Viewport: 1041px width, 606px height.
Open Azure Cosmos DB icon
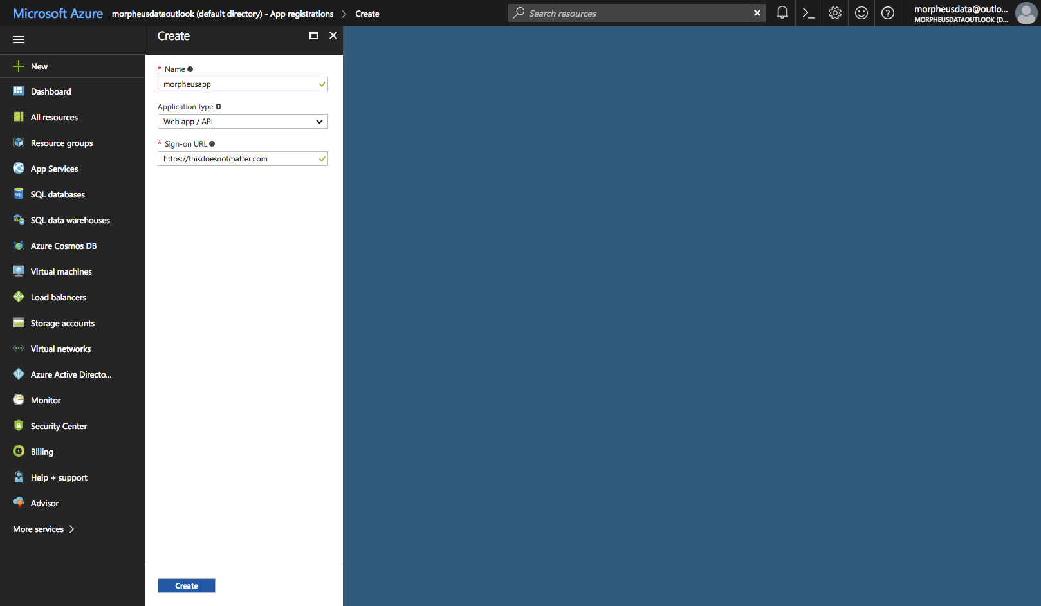[19, 246]
